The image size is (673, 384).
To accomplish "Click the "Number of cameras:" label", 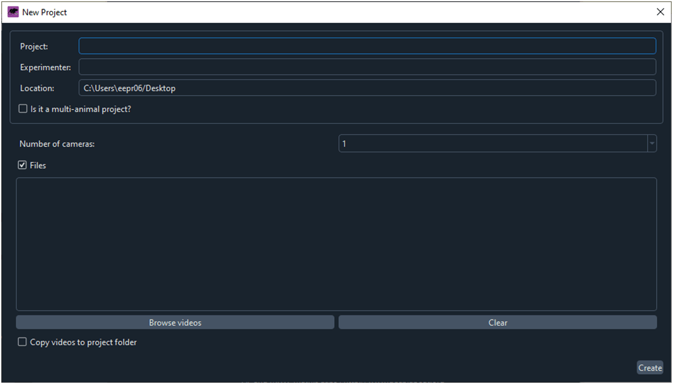I will [x=57, y=144].
